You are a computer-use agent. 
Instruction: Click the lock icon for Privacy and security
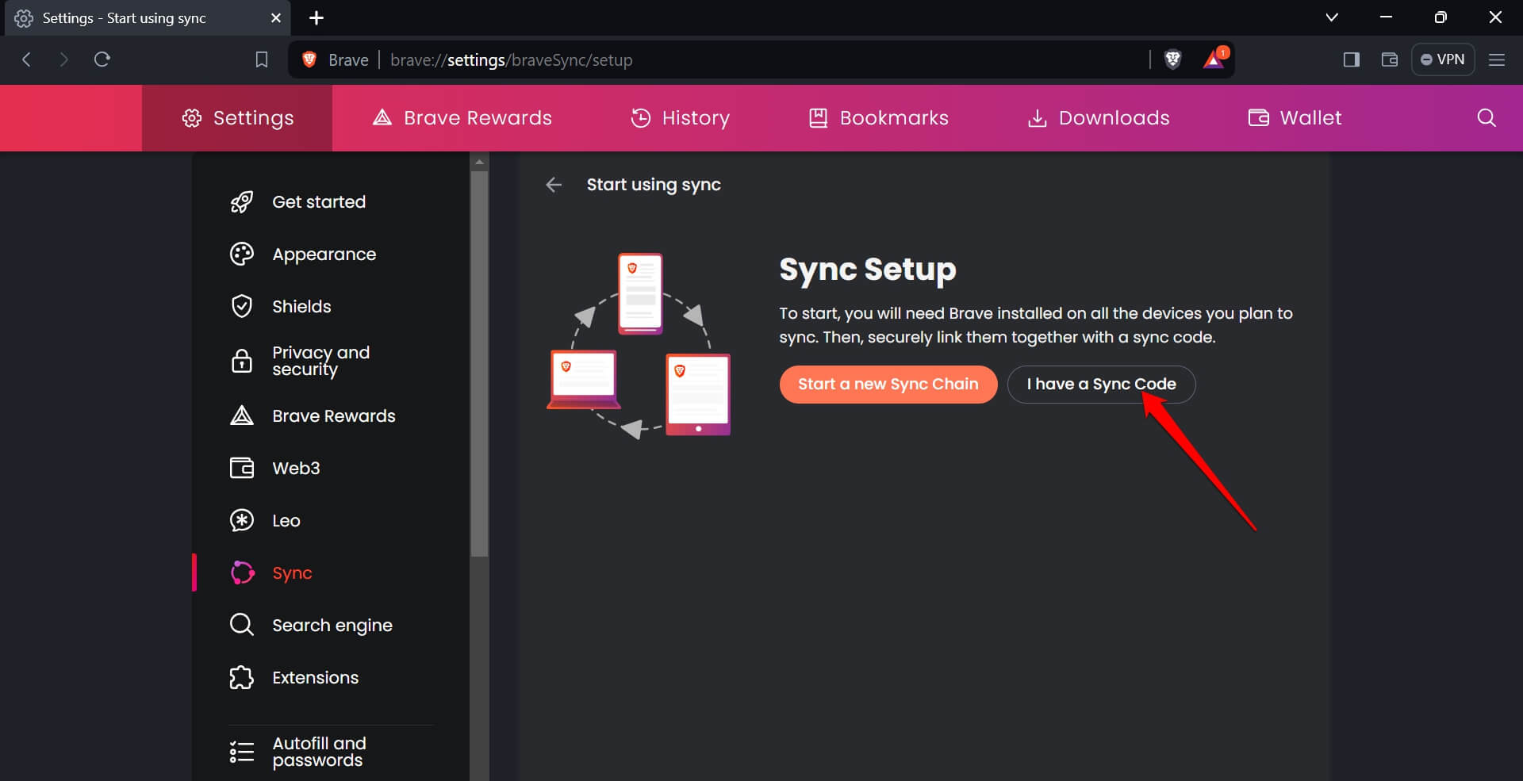242,362
